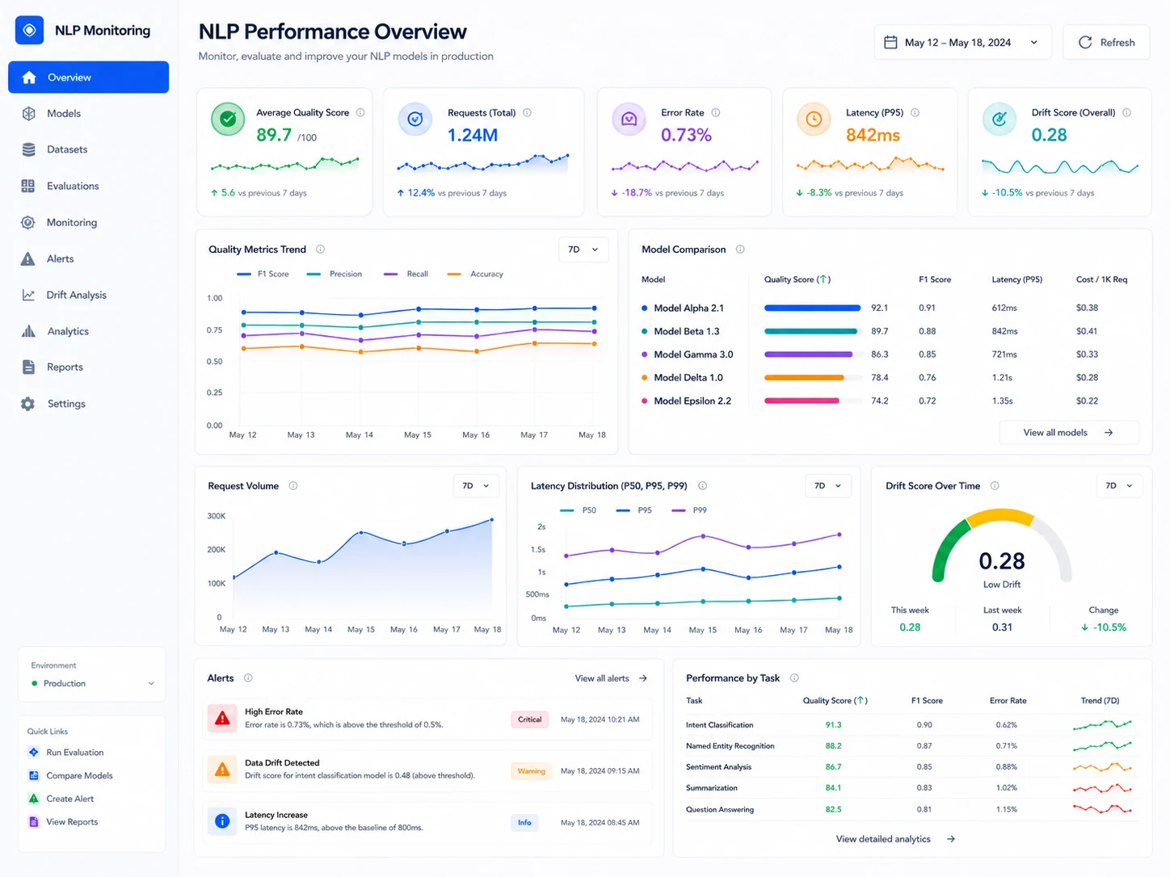Click the Critical badge on High Error Rate
The width and height of the screenshot is (1170, 877).
[x=530, y=720]
